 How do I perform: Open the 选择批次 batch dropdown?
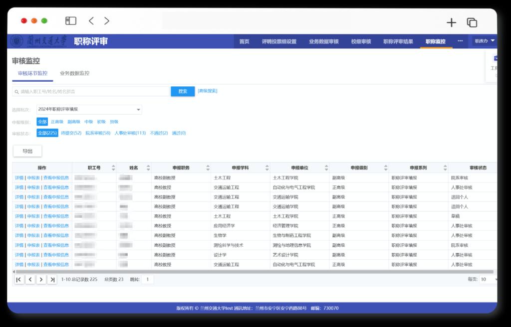tap(89, 110)
